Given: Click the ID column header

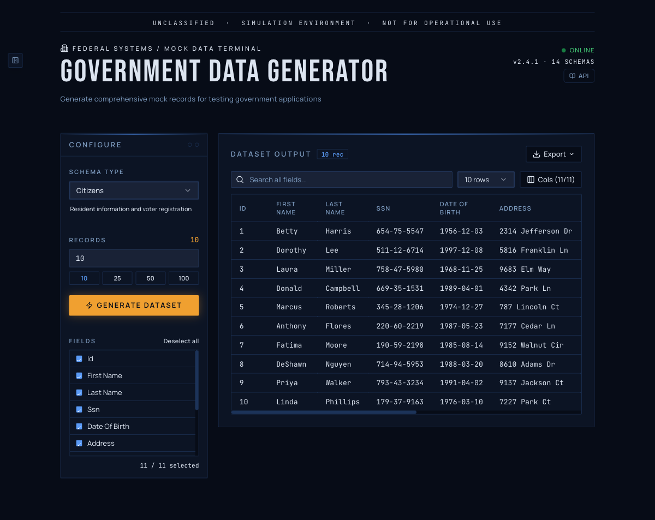Looking at the screenshot, I should [x=243, y=208].
